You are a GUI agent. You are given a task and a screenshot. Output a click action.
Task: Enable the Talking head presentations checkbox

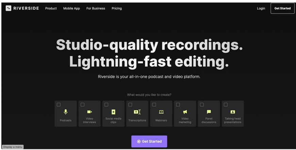(x=226, y=105)
